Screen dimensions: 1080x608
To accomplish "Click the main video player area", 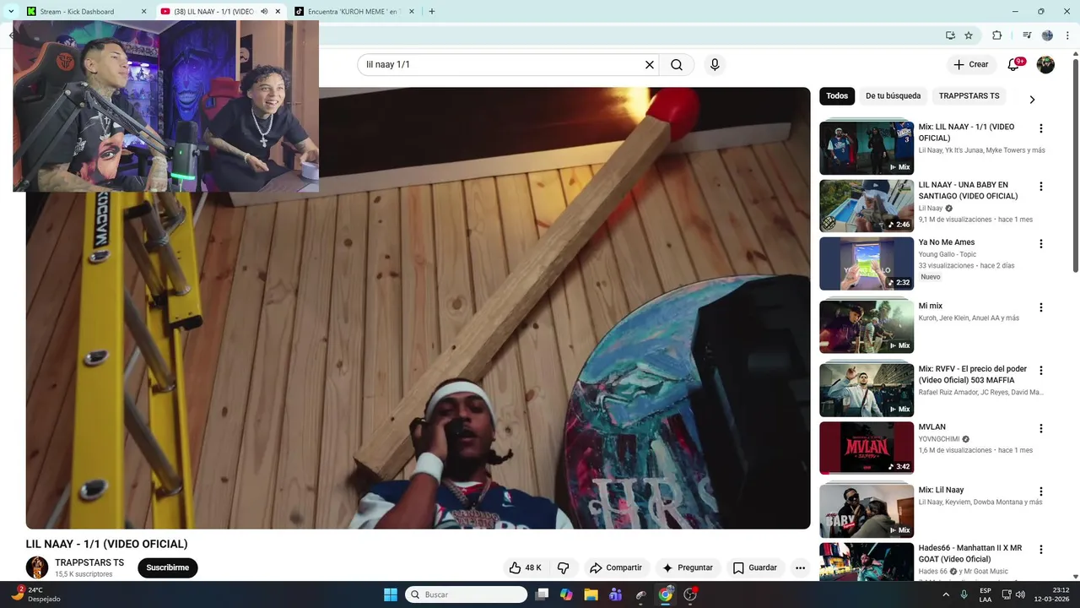I will pyautogui.click(x=418, y=308).
